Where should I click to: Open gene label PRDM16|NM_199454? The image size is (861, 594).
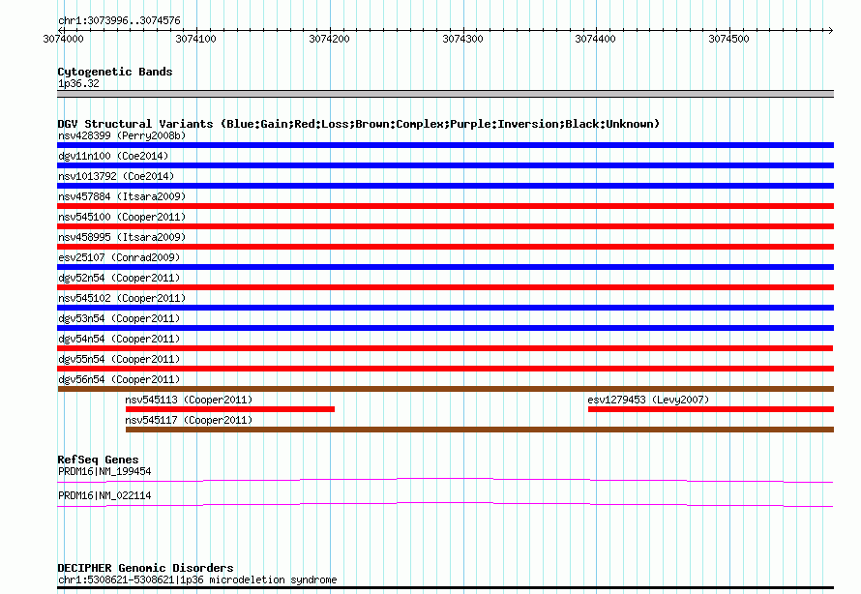pyautogui.click(x=104, y=471)
